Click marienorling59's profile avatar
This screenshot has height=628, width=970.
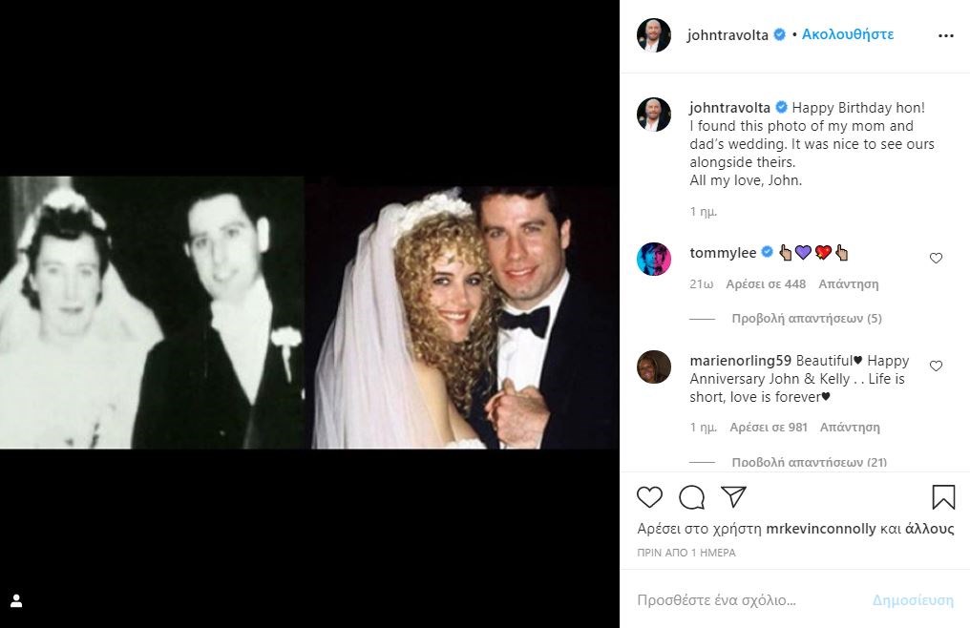[654, 366]
